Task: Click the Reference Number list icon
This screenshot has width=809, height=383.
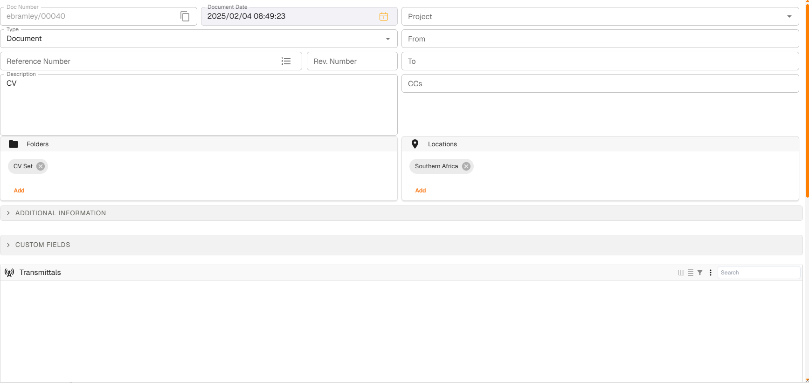Action: click(x=286, y=61)
